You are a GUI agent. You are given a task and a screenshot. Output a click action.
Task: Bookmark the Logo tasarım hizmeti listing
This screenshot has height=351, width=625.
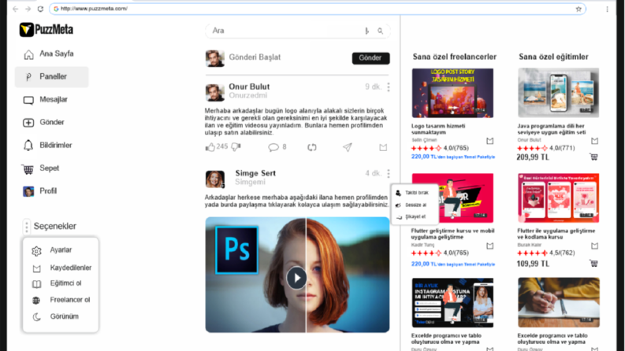coord(490,141)
